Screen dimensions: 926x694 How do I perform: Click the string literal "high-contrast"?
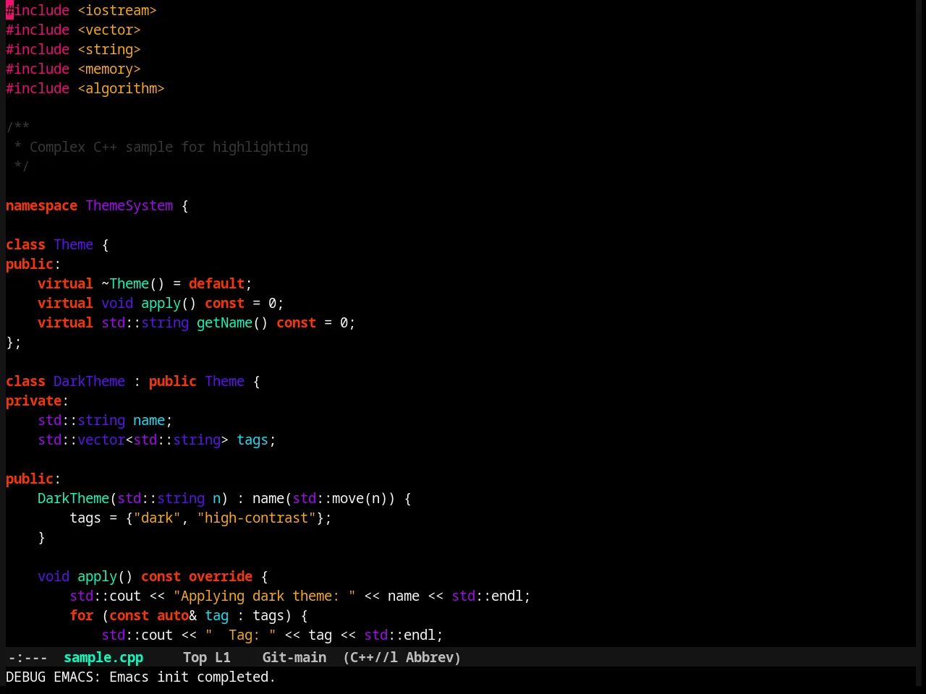point(256,518)
